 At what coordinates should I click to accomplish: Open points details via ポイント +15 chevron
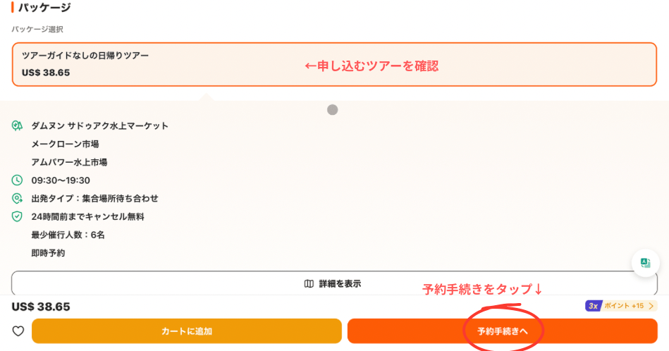click(x=651, y=306)
